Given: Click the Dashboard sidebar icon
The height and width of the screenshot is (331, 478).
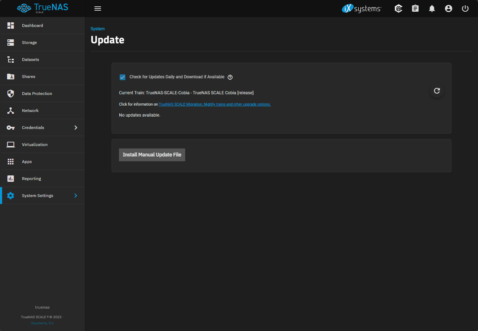Looking at the screenshot, I should coord(11,26).
